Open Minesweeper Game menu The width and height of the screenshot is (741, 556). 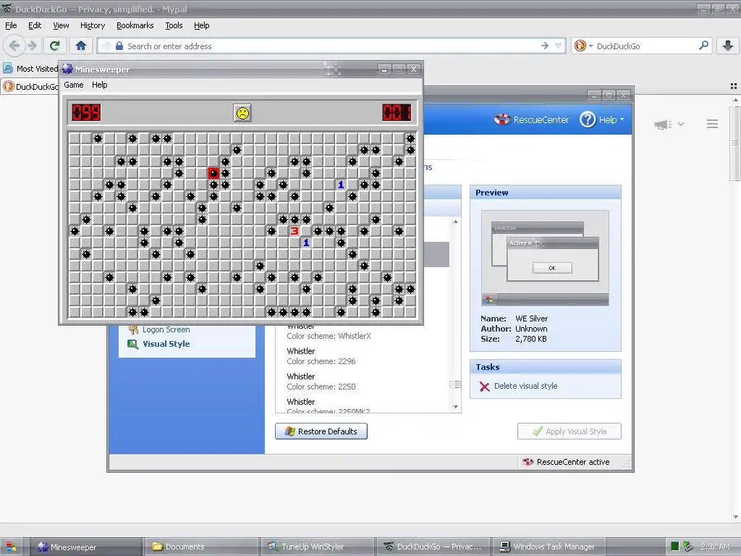74,85
